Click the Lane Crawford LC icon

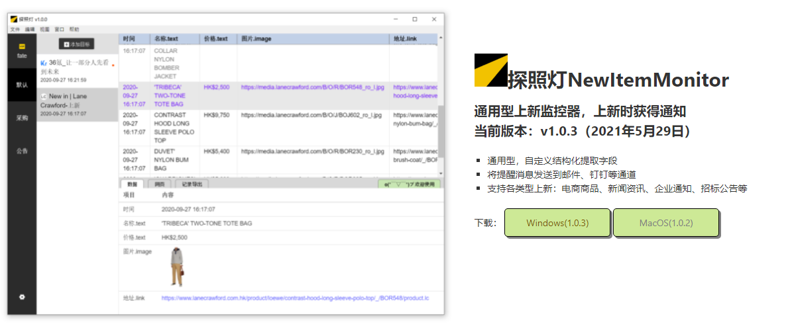tap(44, 97)
